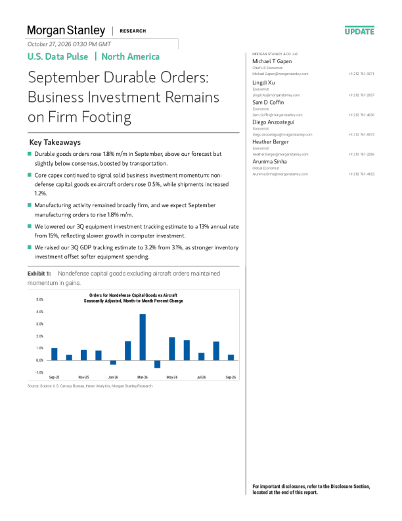Click the Key Takeaways heading

55,142
